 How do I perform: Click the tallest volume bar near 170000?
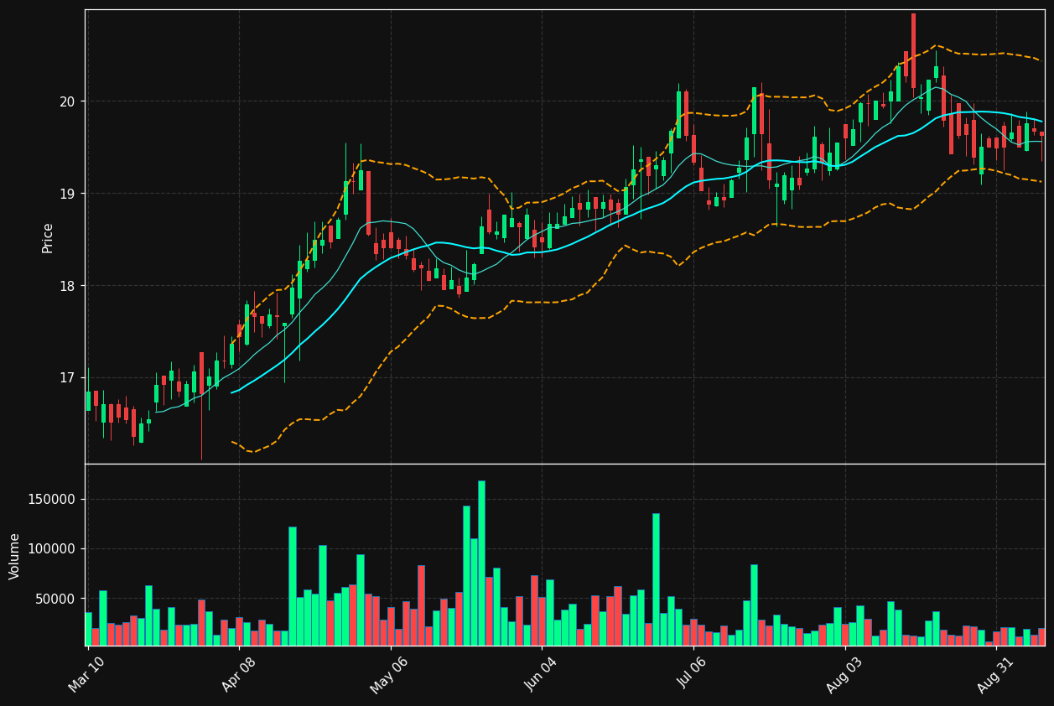click(x=481, y=563)
